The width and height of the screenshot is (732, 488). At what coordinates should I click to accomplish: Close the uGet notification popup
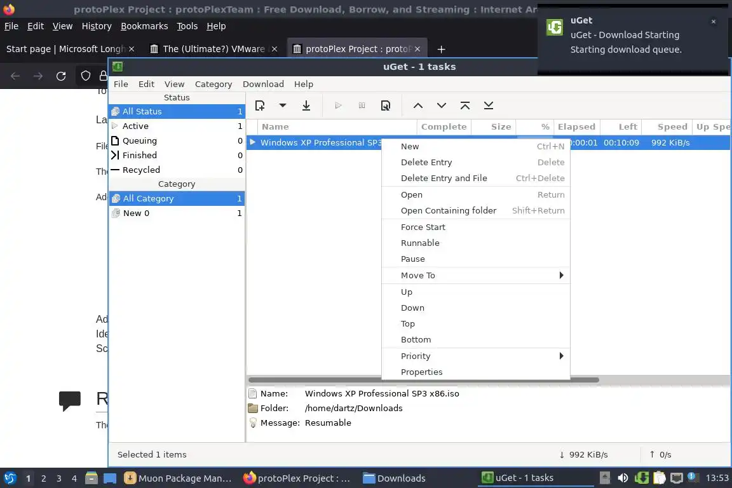pos(714,22)
